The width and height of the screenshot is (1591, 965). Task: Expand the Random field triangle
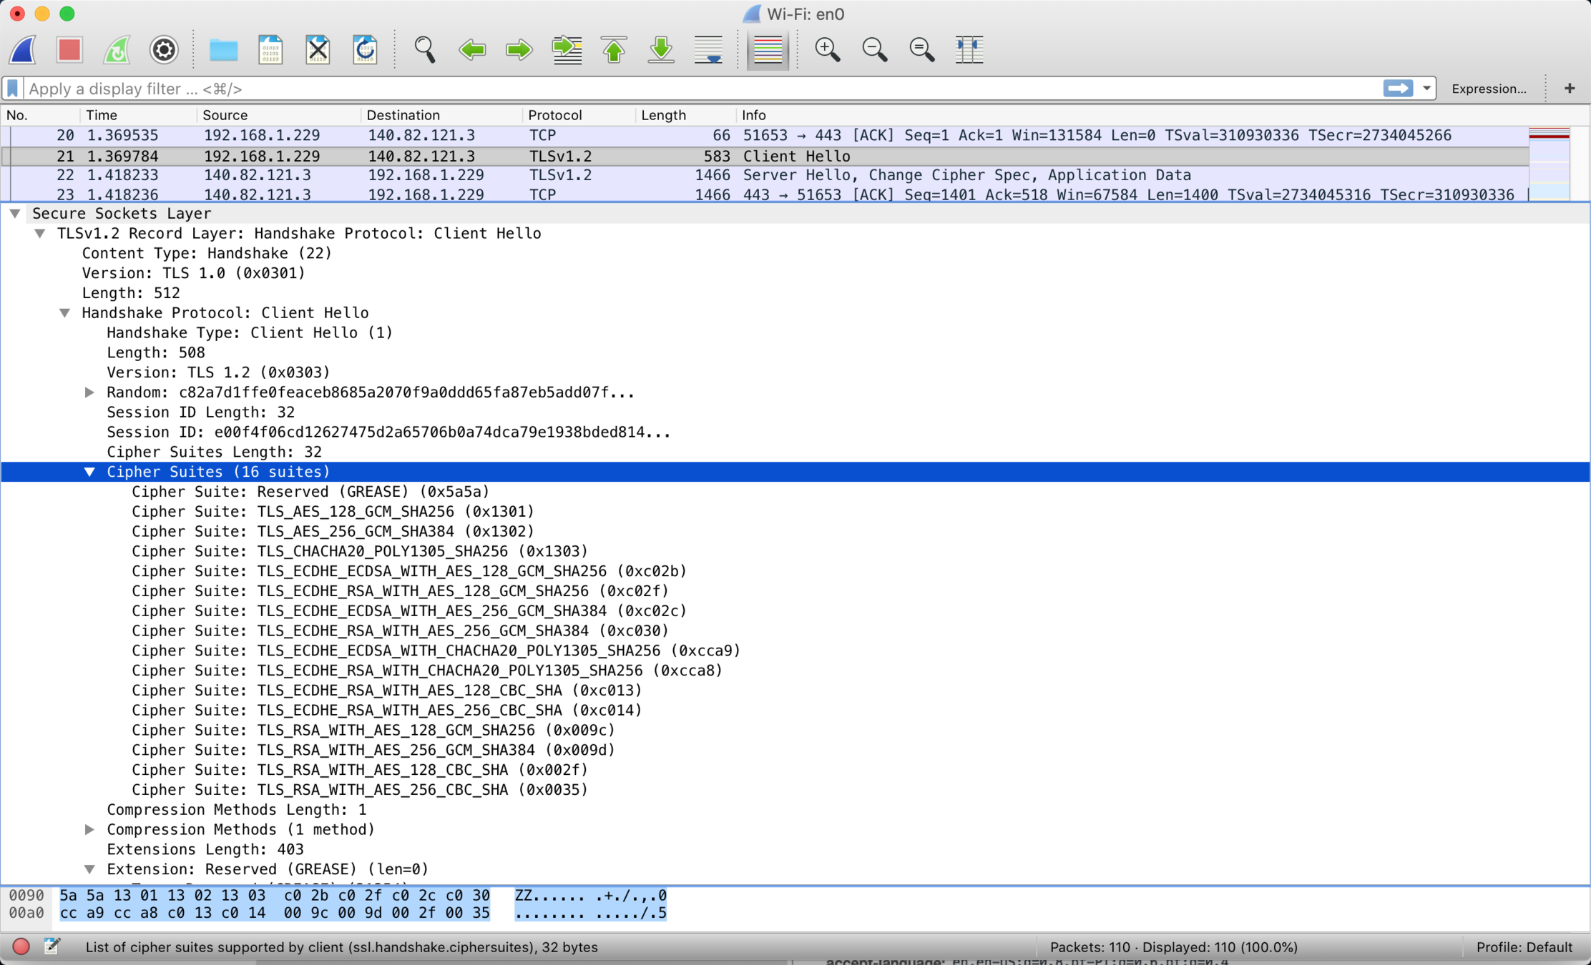[x=89, y=392]
